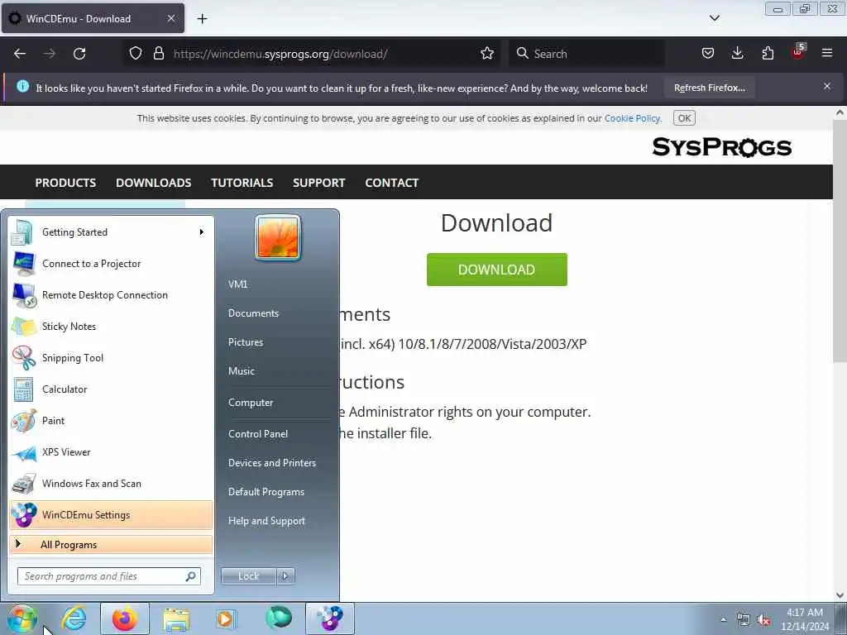Open the extensions puzzle icon
Screen dimensions: 847x635
pos(768,53)
